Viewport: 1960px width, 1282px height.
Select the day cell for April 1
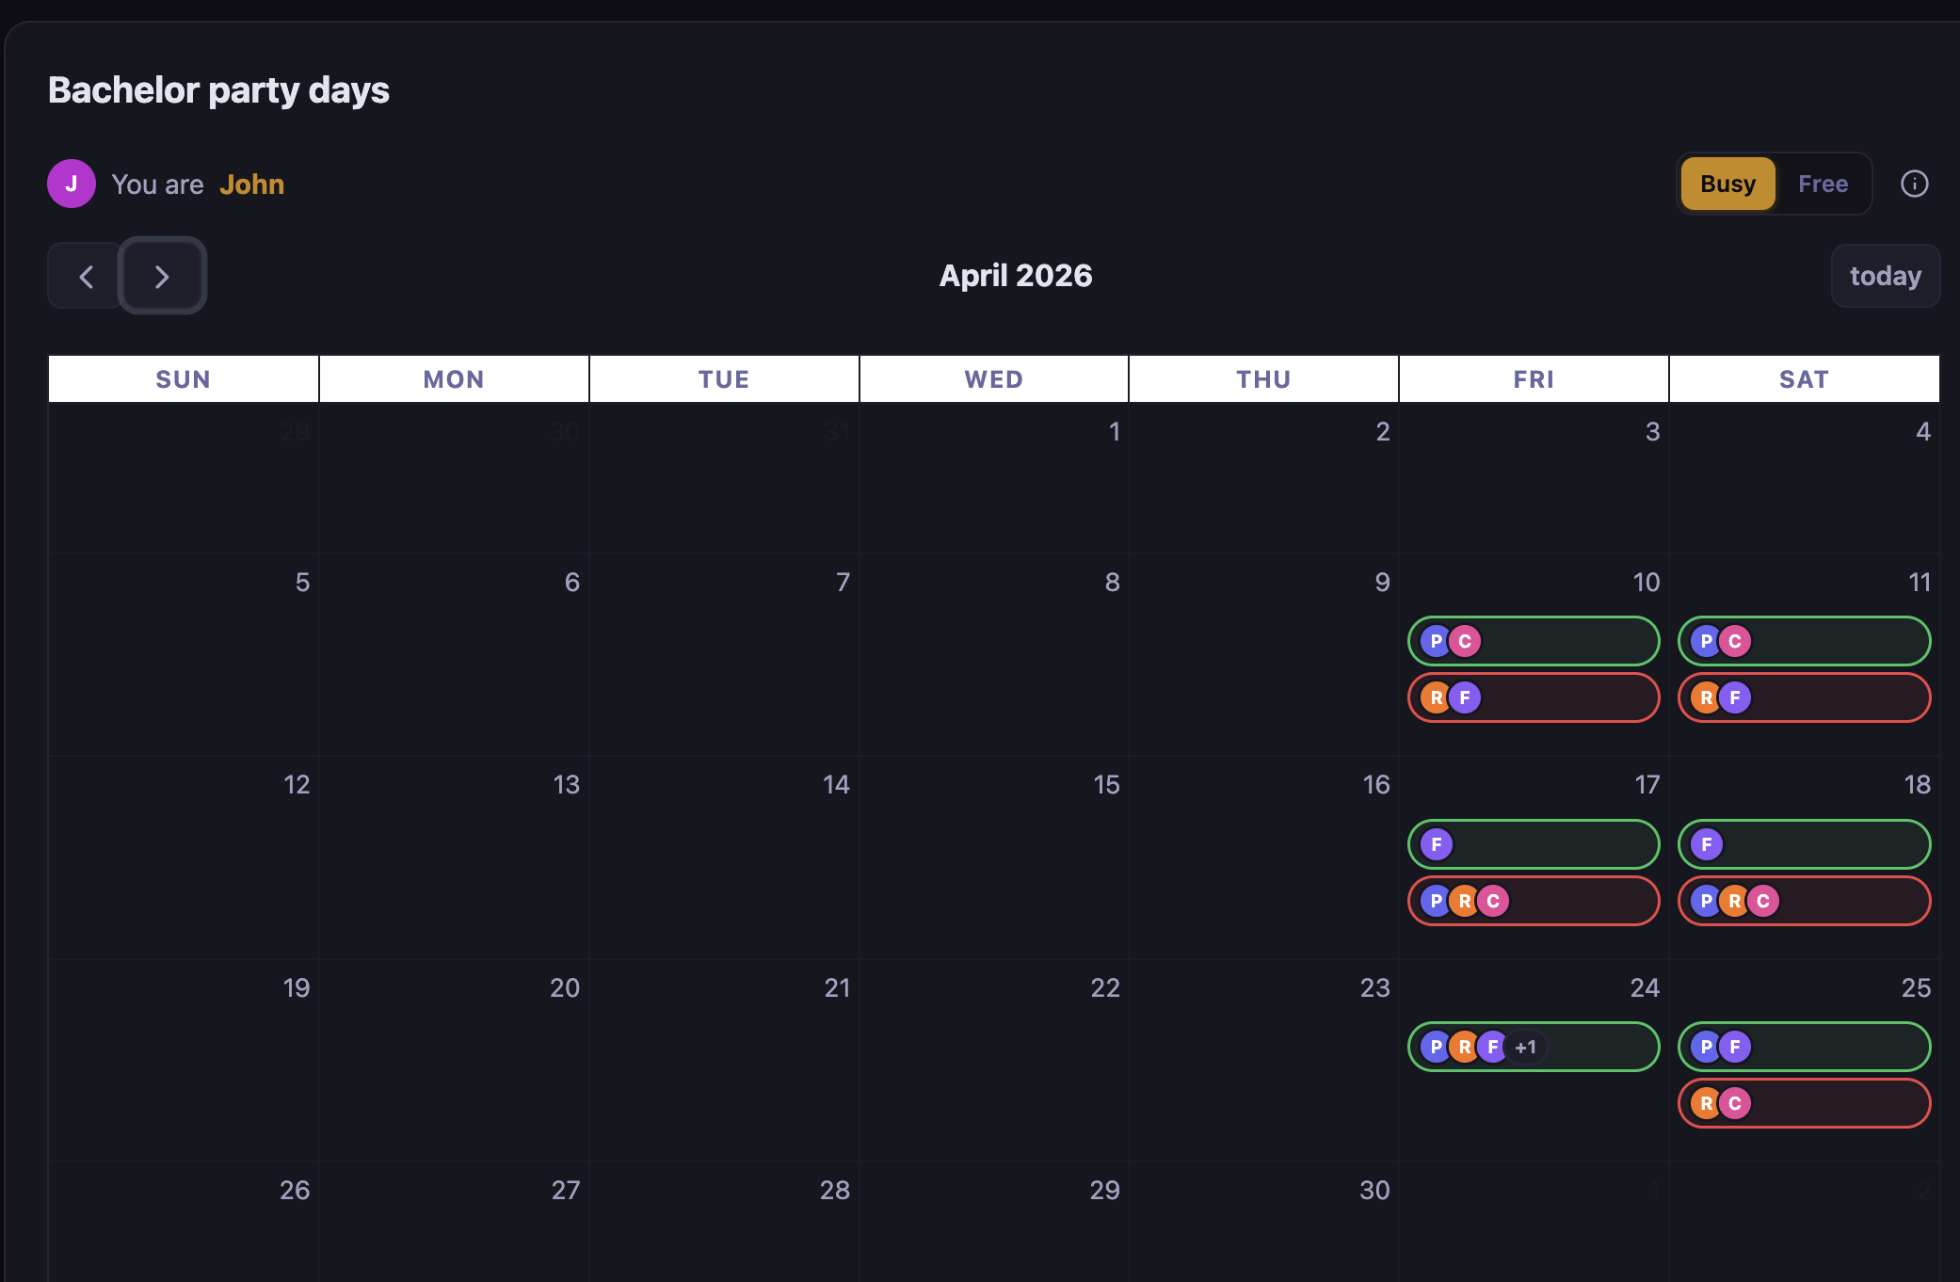coord(994,478)
